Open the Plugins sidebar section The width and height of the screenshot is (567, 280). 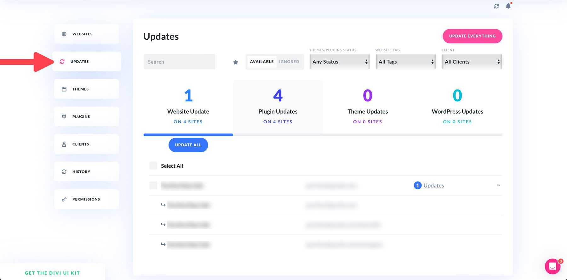tap(87, 116)
